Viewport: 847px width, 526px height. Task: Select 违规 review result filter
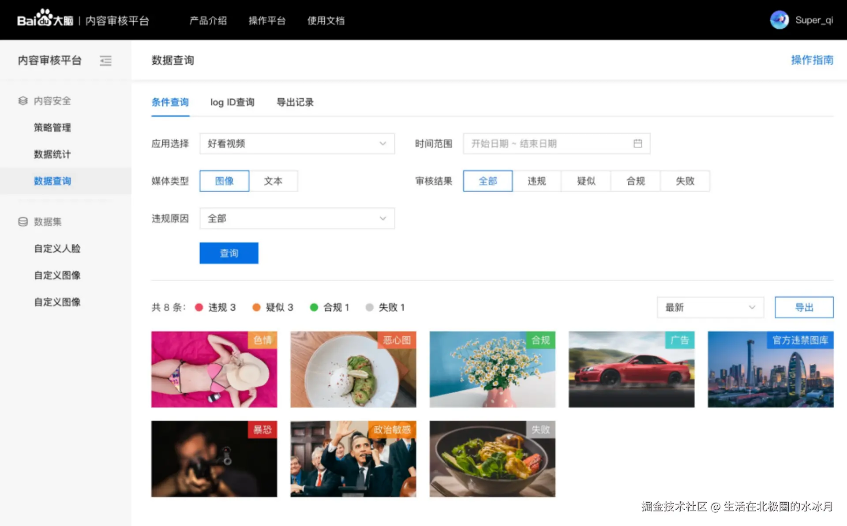point(536,181)
